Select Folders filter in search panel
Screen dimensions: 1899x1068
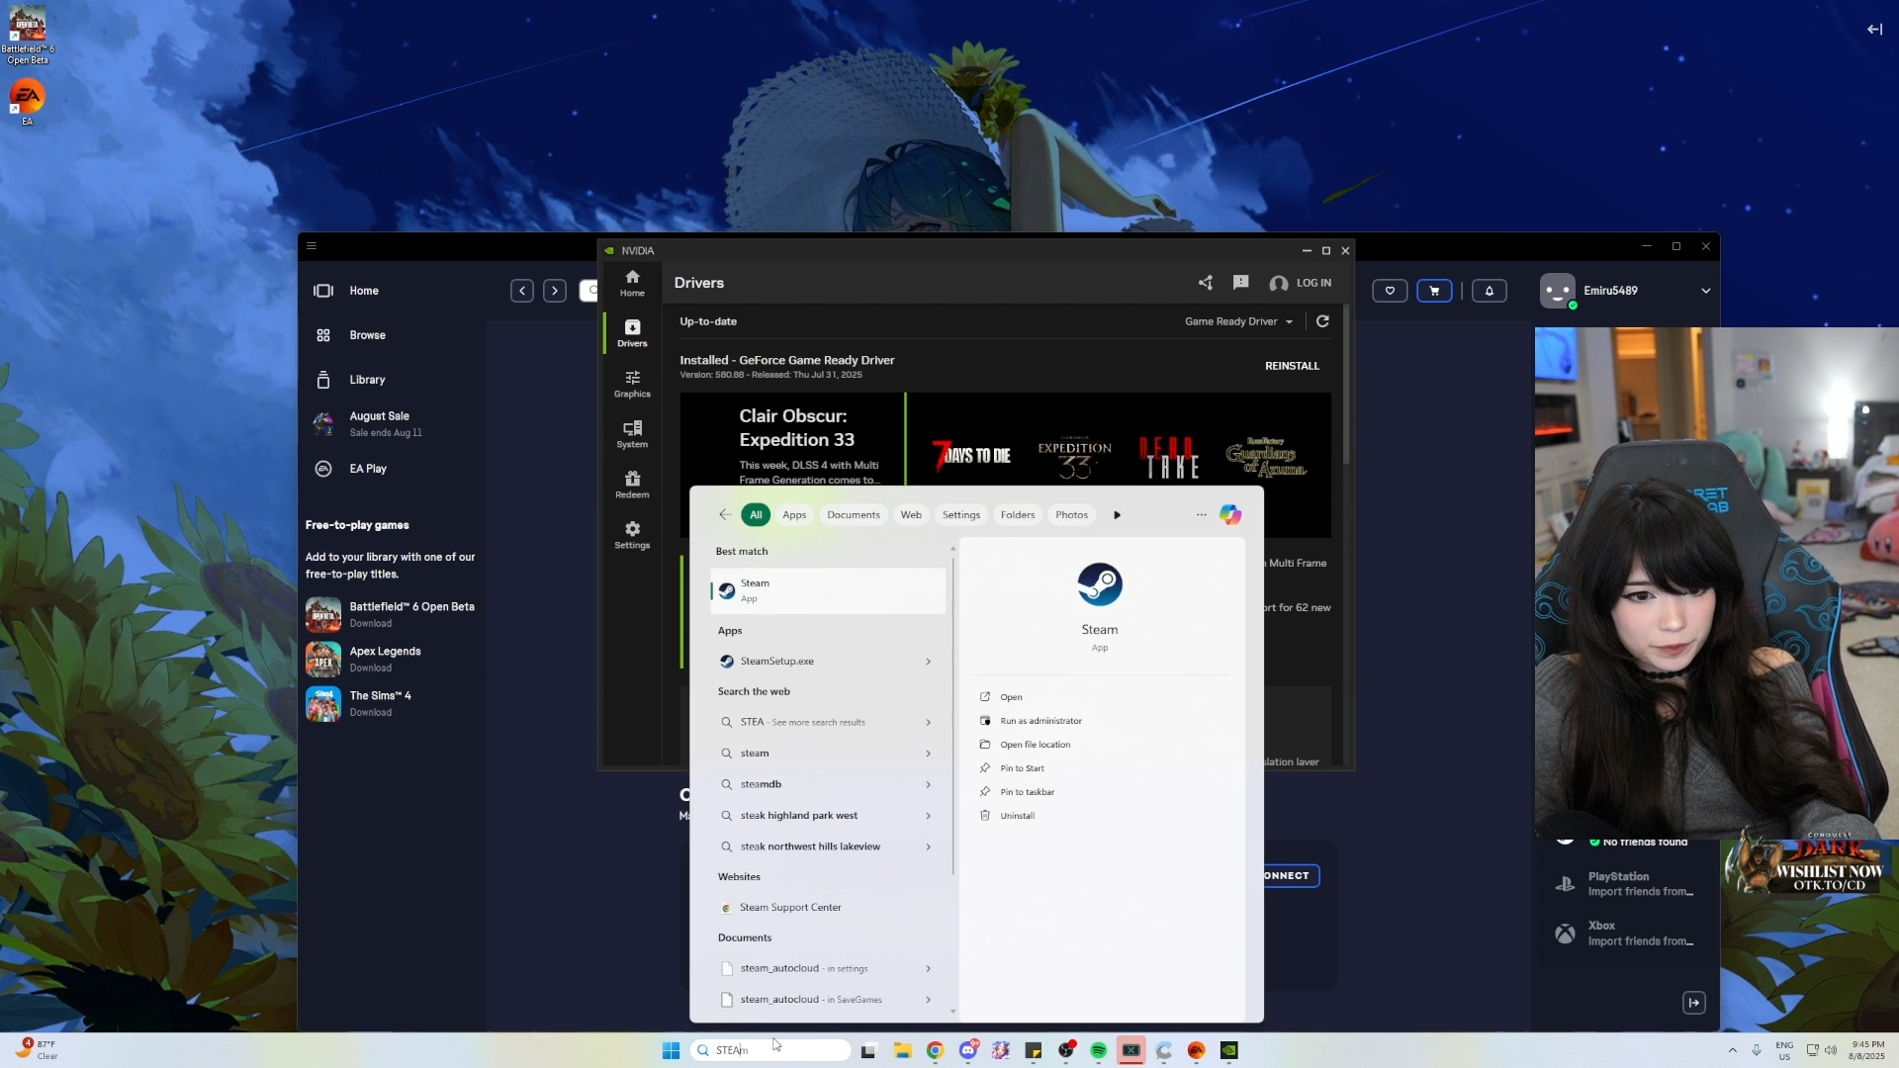[1018, 515]
